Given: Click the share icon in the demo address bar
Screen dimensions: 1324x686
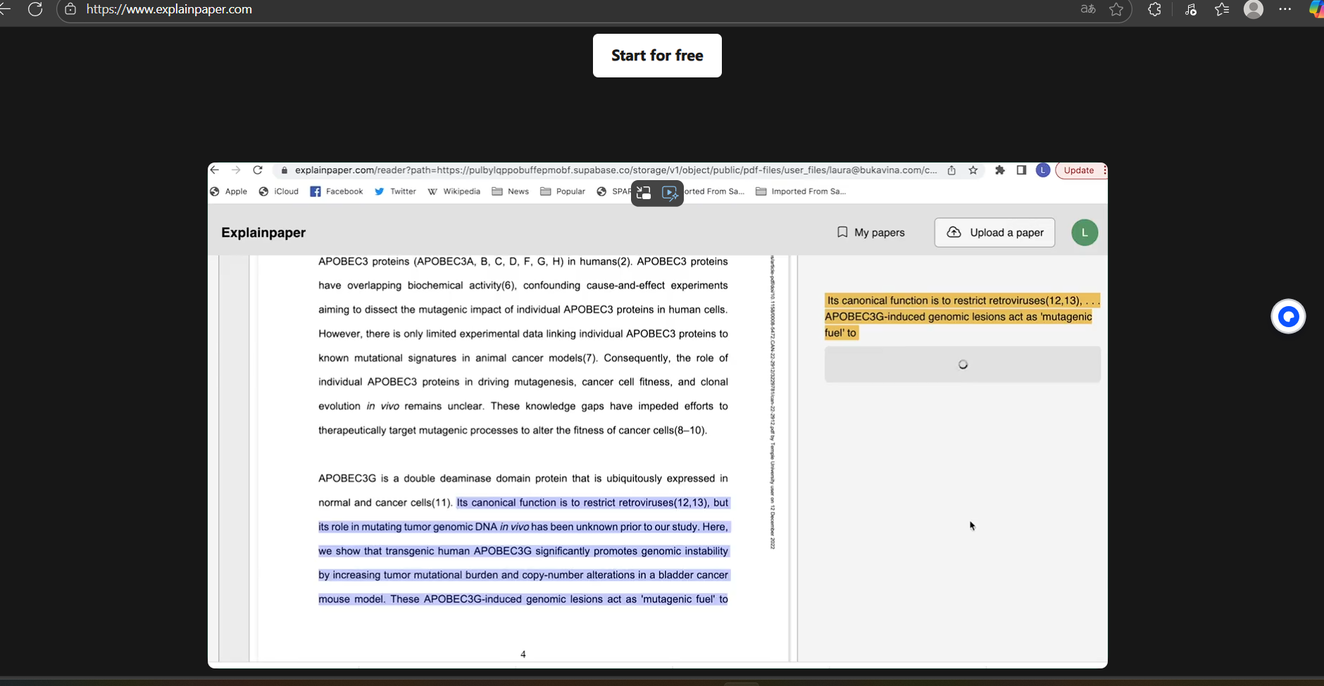Looking at the screenshot, I should [951, 170].
